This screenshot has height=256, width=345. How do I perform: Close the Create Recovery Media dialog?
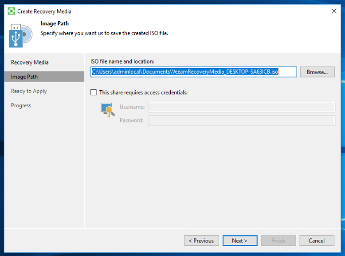point(334,11)
